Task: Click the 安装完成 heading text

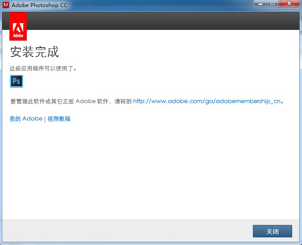Action: (34, 52)
